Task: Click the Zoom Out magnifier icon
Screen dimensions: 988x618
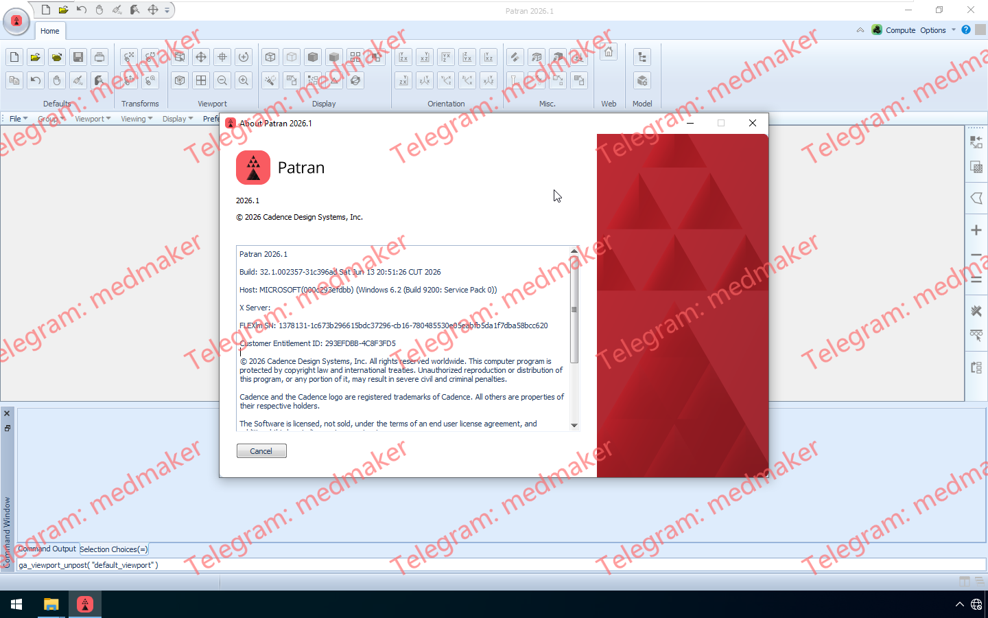Action: click(222, 80)
